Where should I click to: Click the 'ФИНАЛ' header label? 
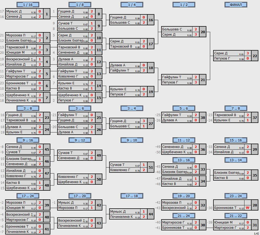(236, 5)
